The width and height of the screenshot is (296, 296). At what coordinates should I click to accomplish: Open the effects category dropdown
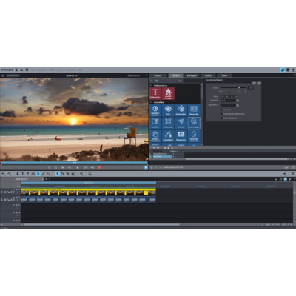pos(168,81)
